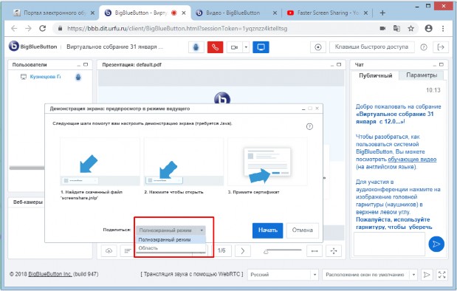Click Отмена in the screen sharing dialog
The image size is (457, 291).
click(x=302, y=230)
